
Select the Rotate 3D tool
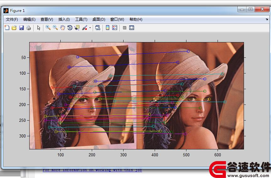coord(70,28)
